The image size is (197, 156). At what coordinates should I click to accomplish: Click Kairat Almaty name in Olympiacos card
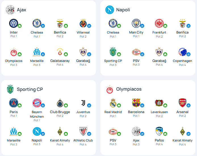183,140
